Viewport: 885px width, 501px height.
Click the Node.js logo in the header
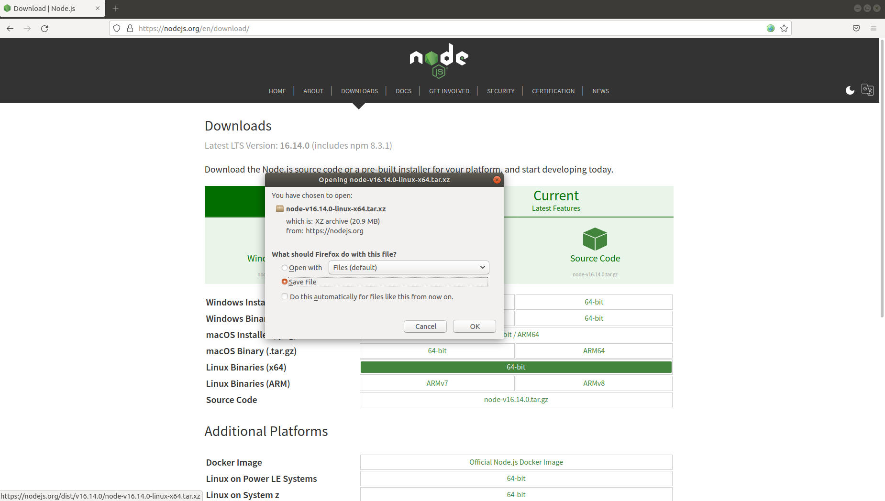439,61
